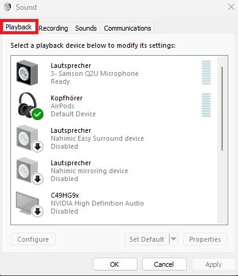Viewport: 238px width, 276px height.
Task: Switch to the Playback tab
Action: (18, 27)
